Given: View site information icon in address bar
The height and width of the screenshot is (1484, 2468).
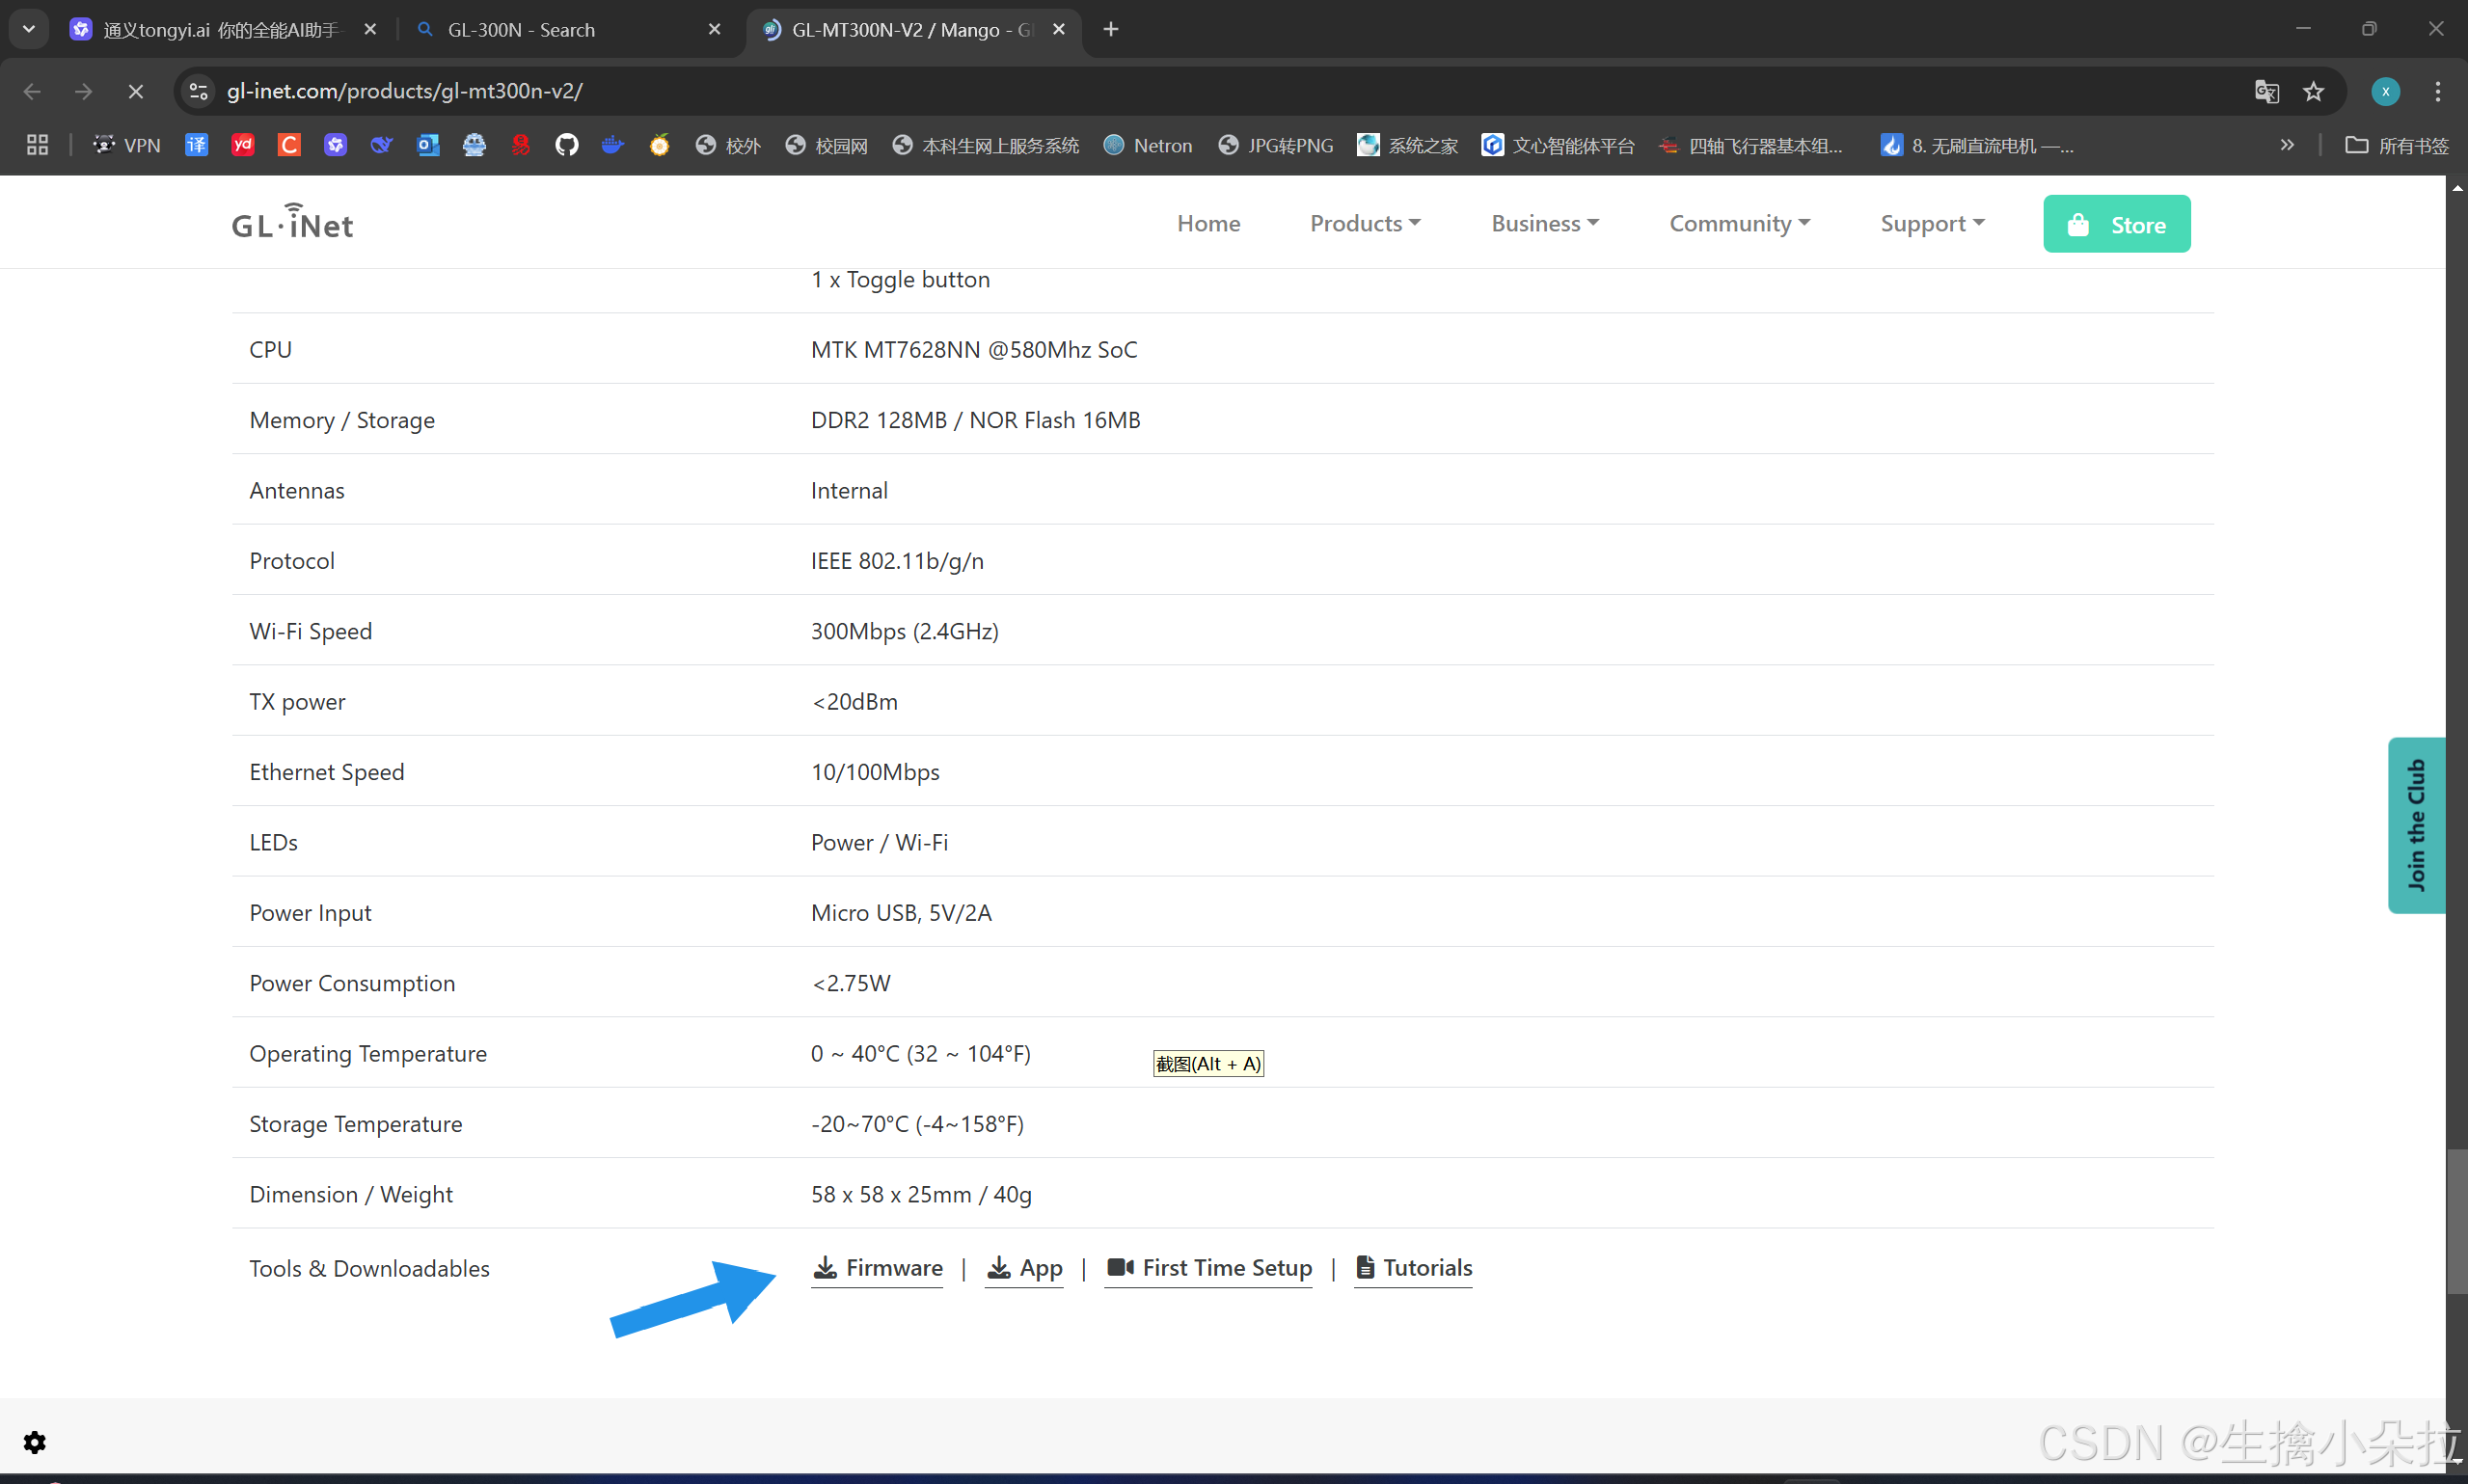Looking at the screenshot, I should [x=199, y=91].
